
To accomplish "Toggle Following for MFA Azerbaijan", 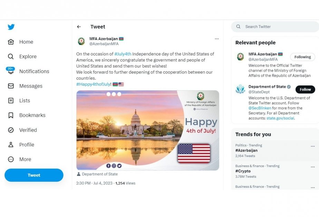I will pos(302,57).
